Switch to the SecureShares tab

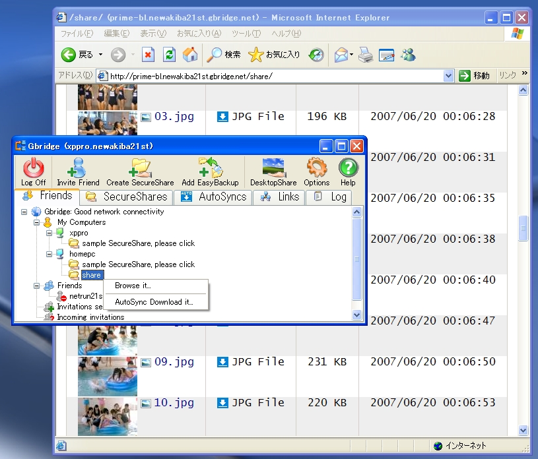coord(126,197)
